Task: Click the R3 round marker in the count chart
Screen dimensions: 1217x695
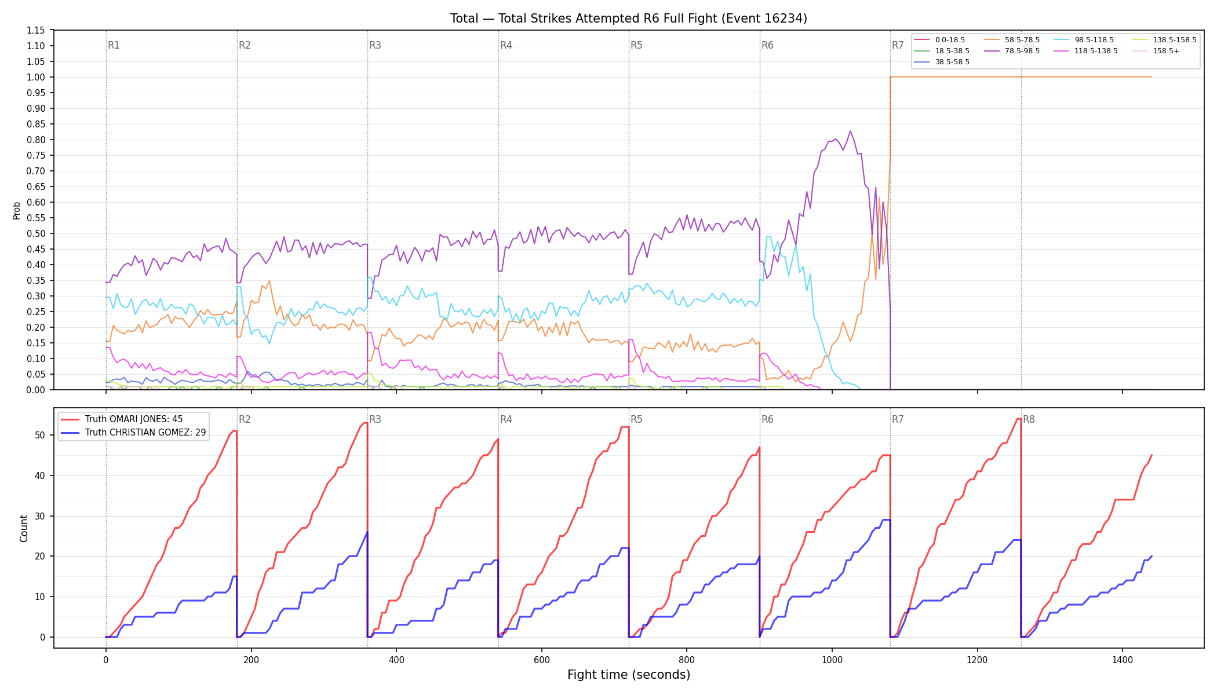Action: click(x=375, y=419)
